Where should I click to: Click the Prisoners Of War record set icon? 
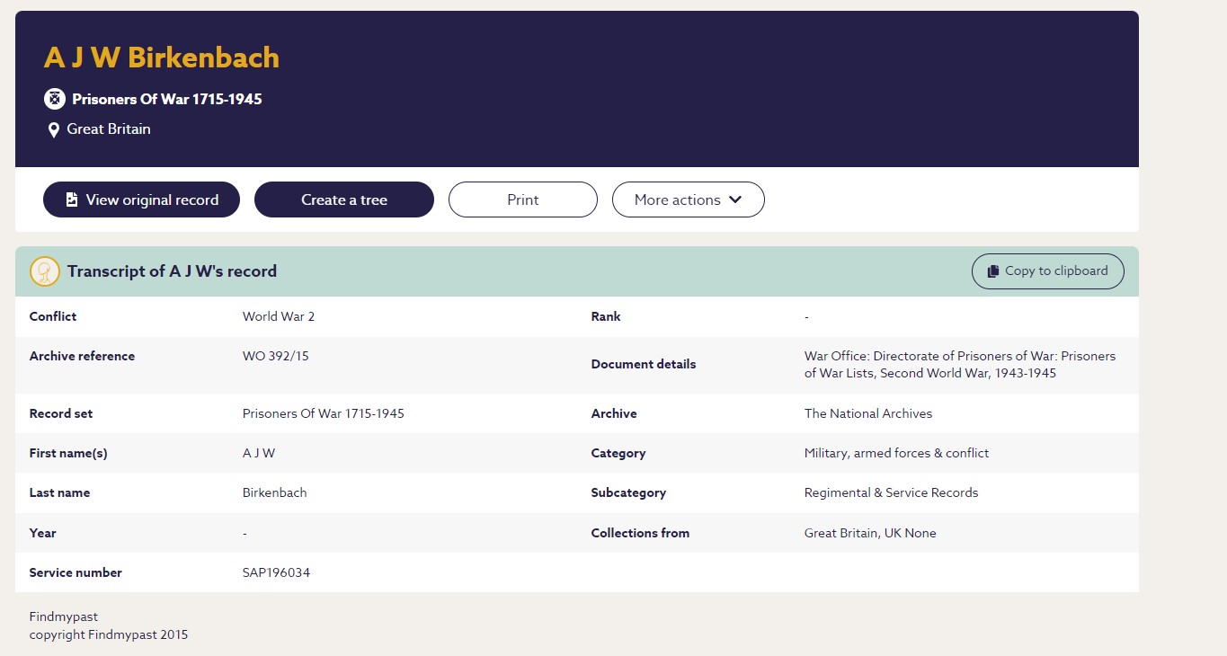click(55, 99)
